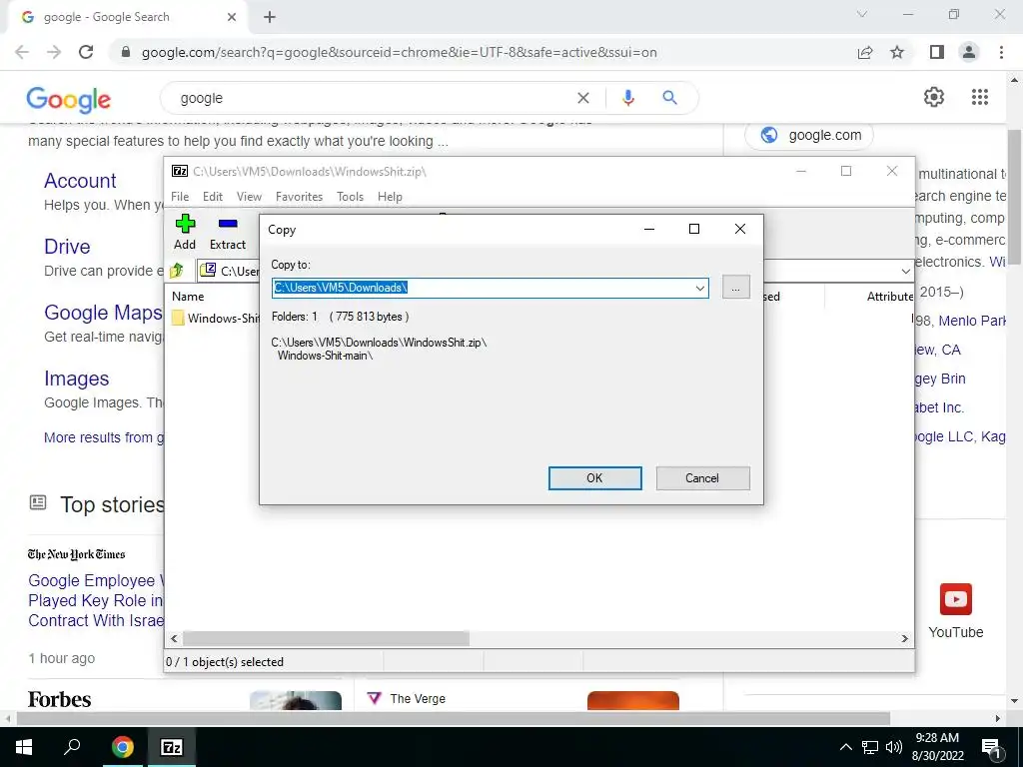This screenshot has height=767, width=1023.
Task: Open 7-Zip Tools menu
Action: 350,197
